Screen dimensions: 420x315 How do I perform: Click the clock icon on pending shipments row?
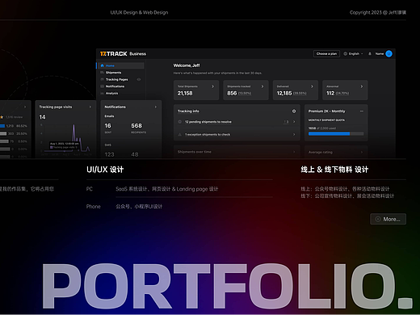[x=179, y=122]
